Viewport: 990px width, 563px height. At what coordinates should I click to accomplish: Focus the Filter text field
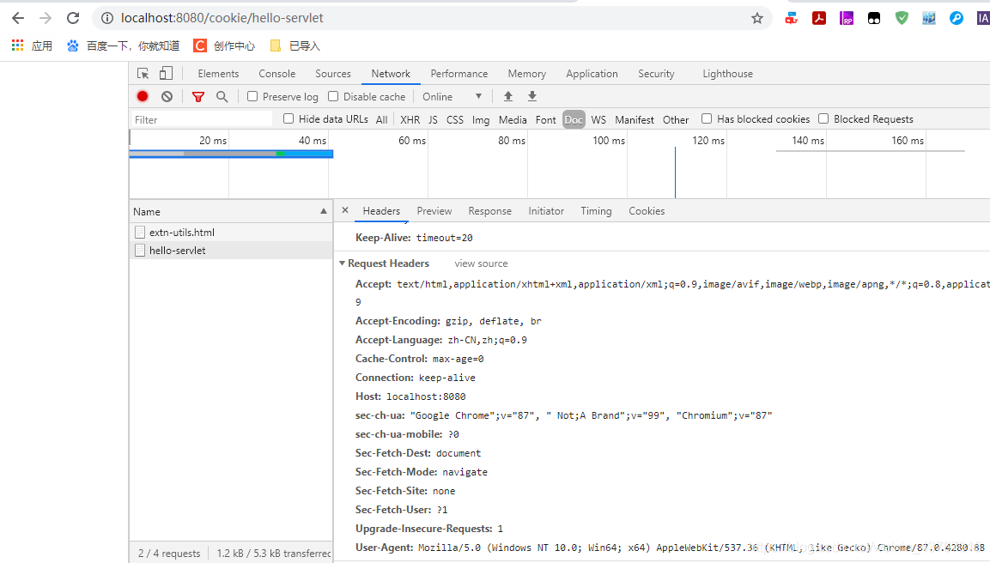pyautogui.click(x=202, y=119)
